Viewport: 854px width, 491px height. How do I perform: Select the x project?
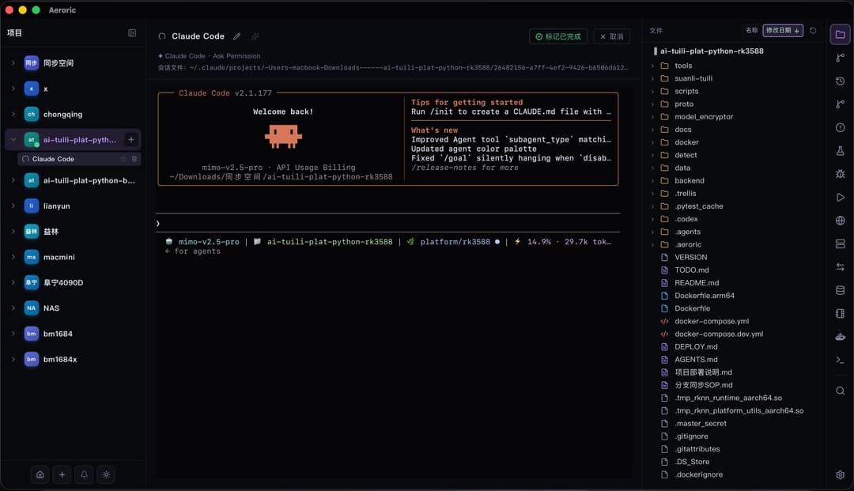(x=73, y=89)
